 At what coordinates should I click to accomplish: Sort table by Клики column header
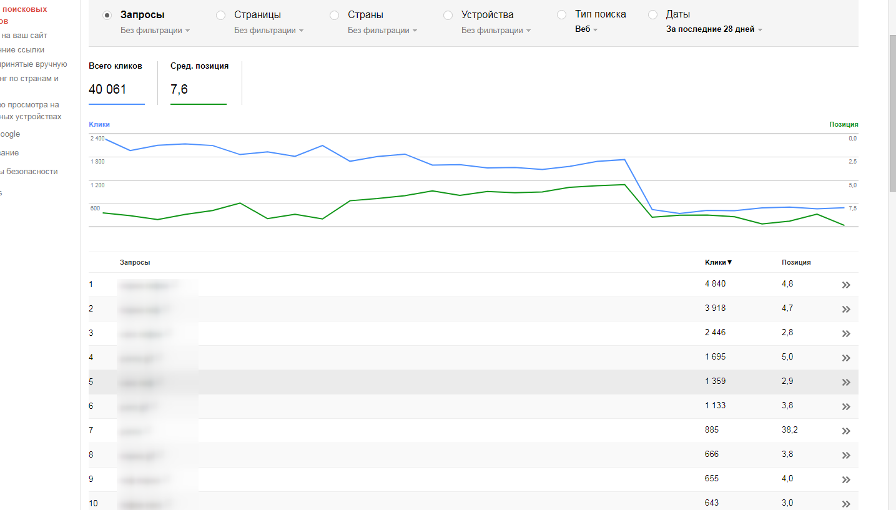(718, 263)
